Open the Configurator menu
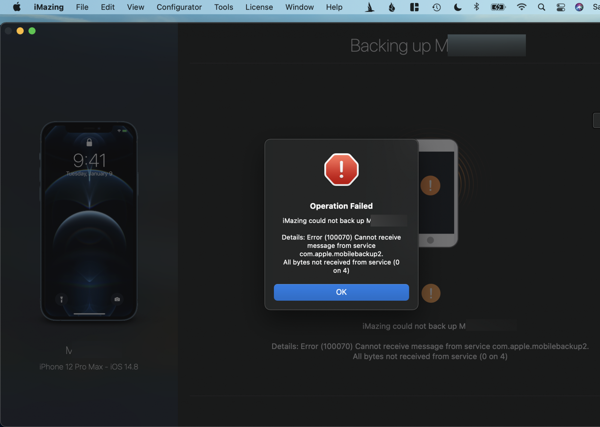The image size is (600, 427). pyautogui.click(x=179, y=7)
